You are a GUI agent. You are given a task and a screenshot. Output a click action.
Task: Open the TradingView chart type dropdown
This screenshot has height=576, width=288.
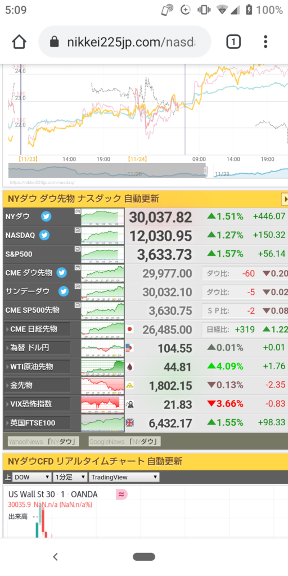(124, 478)
